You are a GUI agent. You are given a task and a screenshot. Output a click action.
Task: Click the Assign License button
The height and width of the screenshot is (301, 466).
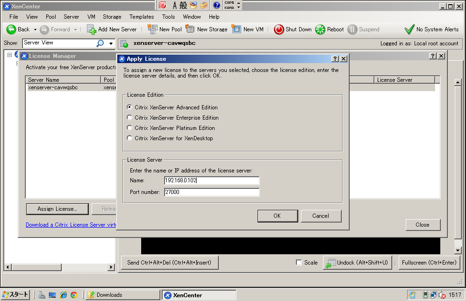pos(57,209)
